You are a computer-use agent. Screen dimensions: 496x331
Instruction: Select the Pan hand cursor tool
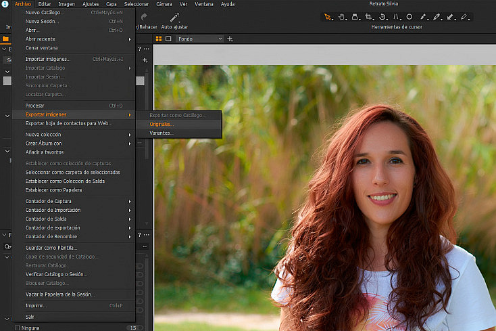tap(341, 17)
